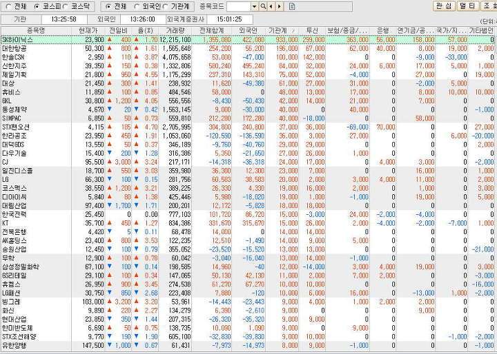The height and width of the screenshot is (354, 497).
Task: Select 전체 investor radio beside 외국인
Action: 108,6
